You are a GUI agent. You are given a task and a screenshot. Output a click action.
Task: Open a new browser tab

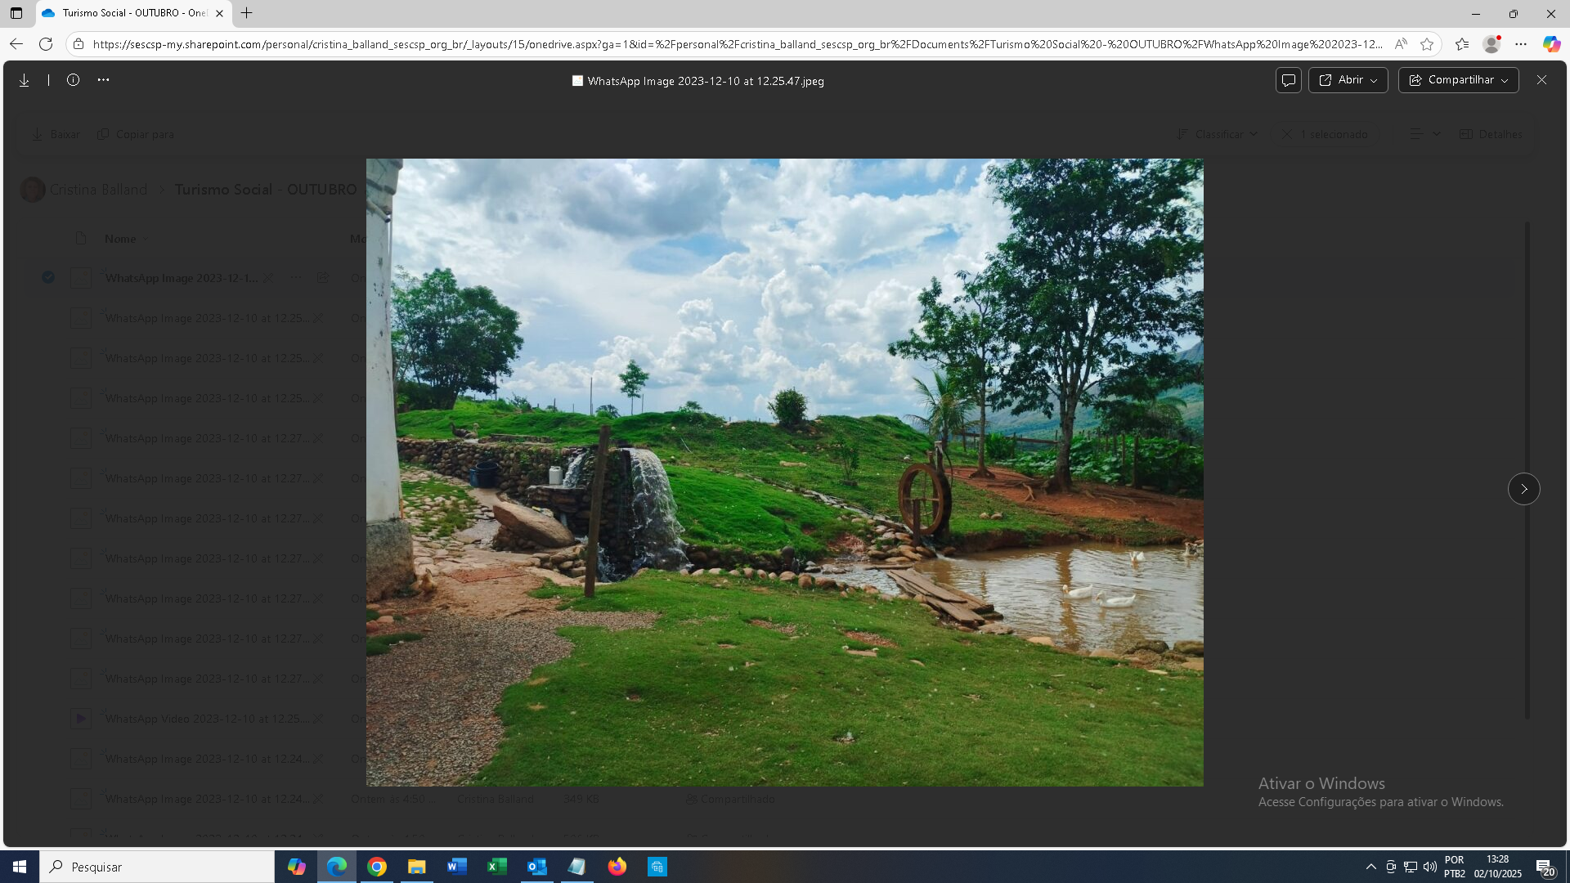coord(246,13)
